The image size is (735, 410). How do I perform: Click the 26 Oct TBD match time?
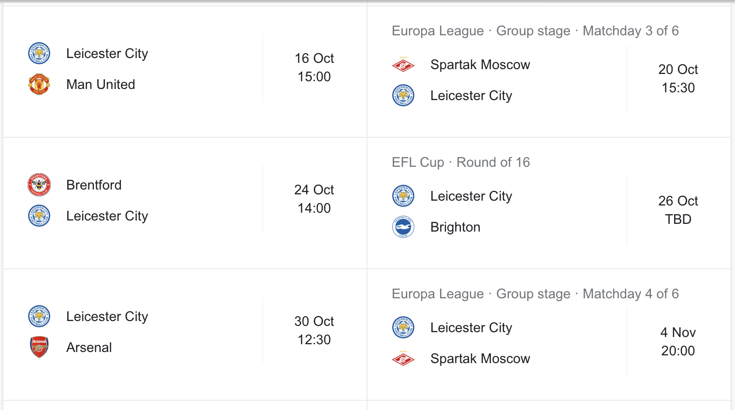click(x=678, y=210)
